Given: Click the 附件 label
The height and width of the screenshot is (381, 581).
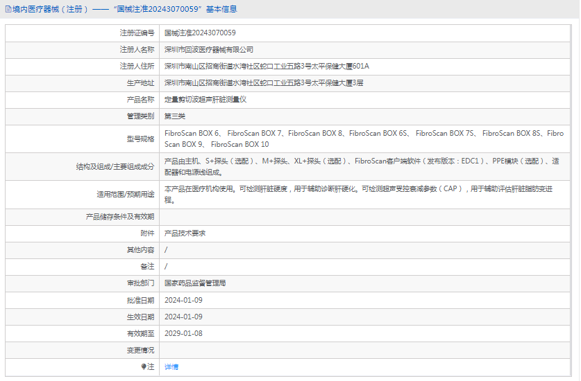Looking at the screenshot, I should 147,233.
